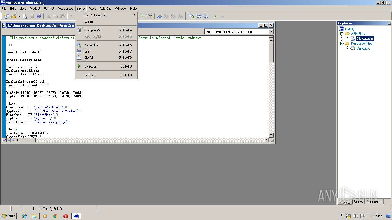
Task: Click the editor vertical scrollbar down arrow
Action: point(271,135)
